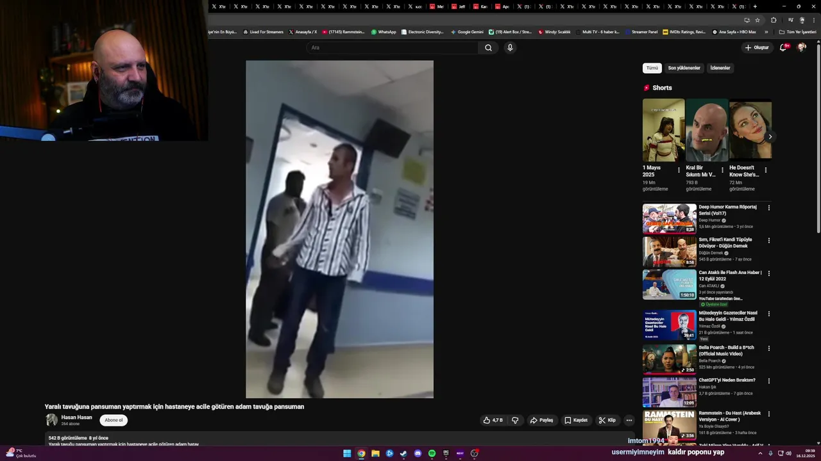Click the Klip scissors button
Screen dimensions: 821x461
[x=607, y=420]
